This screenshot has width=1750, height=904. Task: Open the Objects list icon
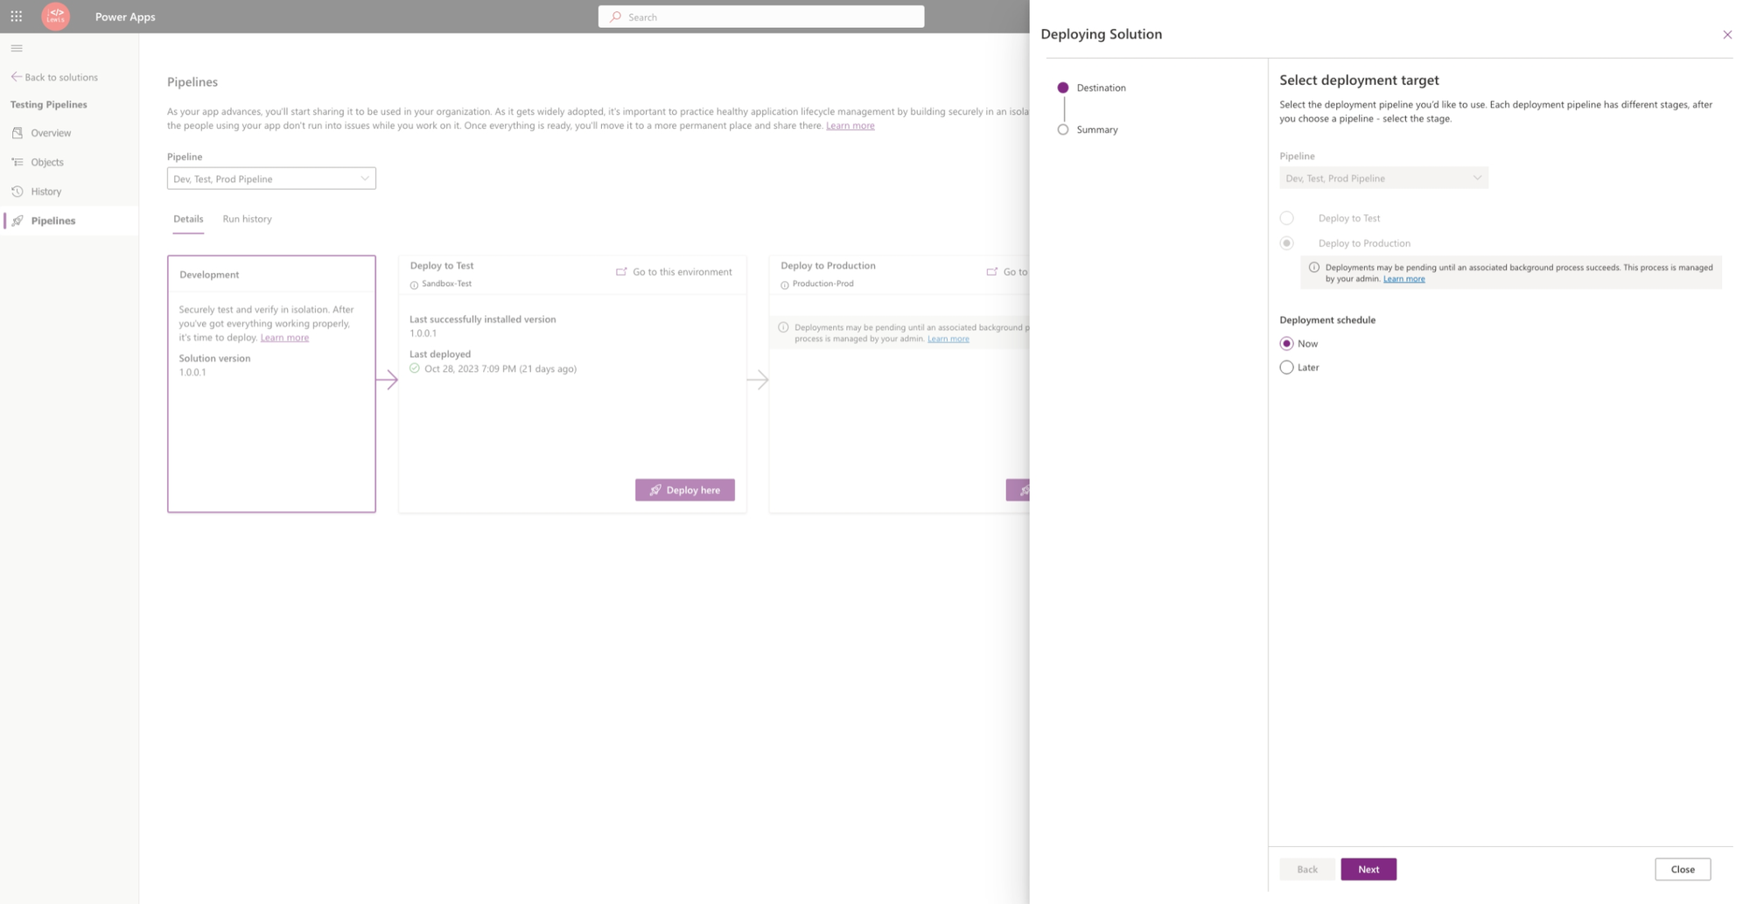pos(17,162)
